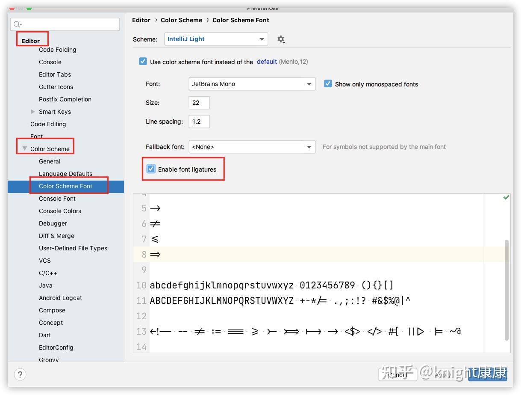Select Console Colors item
Viewport: 521px width, 395px height.
[60, 211]
